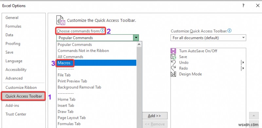
Task: Open the Trust Center category
Action: tap(16, 114)
